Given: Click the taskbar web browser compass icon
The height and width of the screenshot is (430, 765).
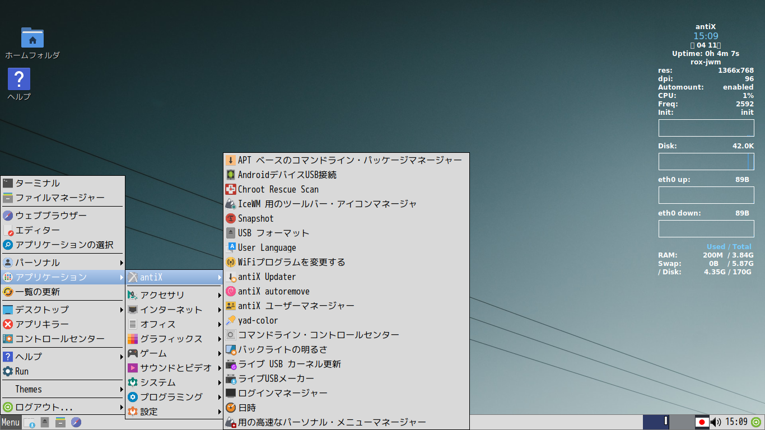Looking at the screenshot, I should tap(76, 422).
